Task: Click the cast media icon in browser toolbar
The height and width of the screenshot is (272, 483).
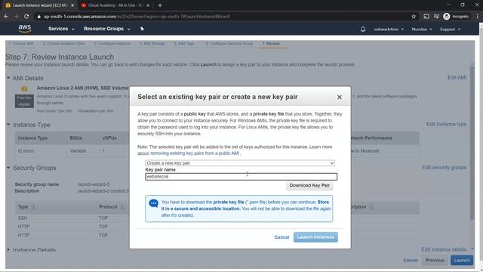Action: [426, 17]
